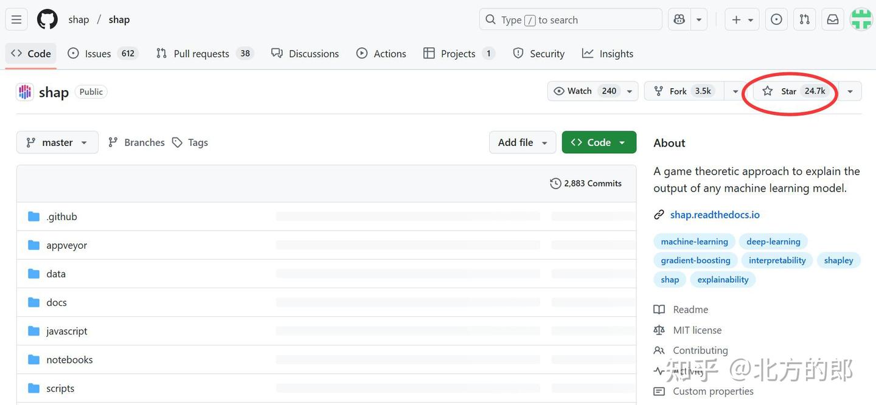Switch to the Issues tab
This screenshot has height=405, width=876.
(x=97, y=54)
